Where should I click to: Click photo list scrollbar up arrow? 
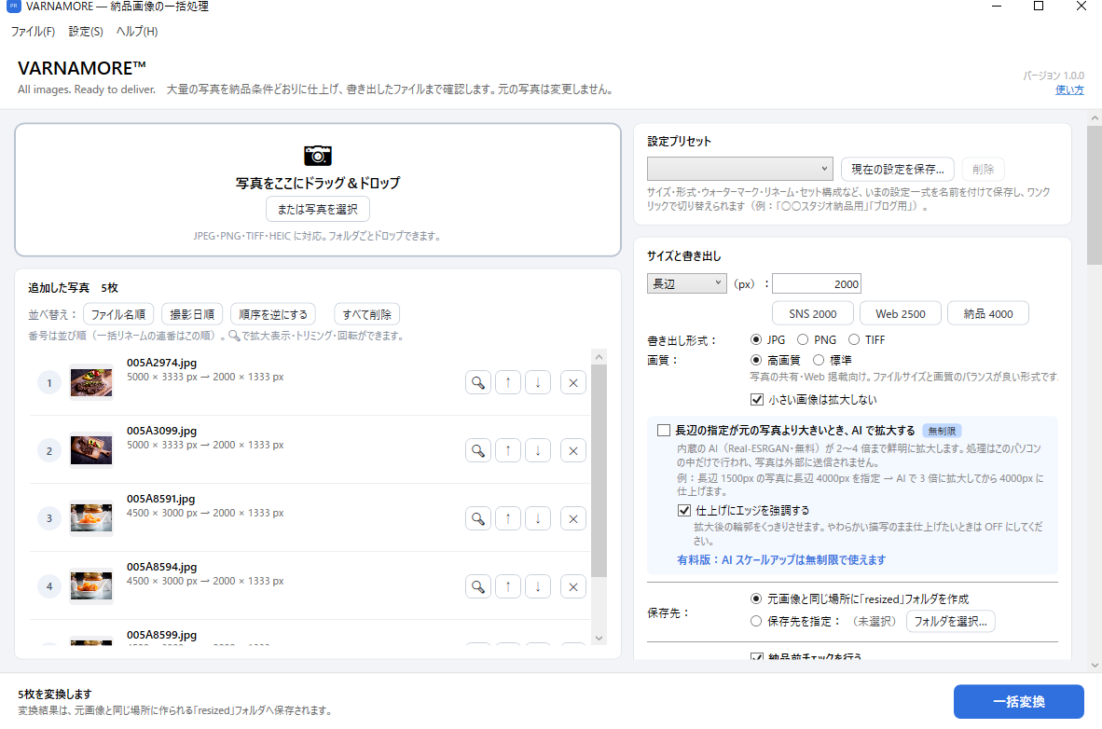[x=599, y=357]
